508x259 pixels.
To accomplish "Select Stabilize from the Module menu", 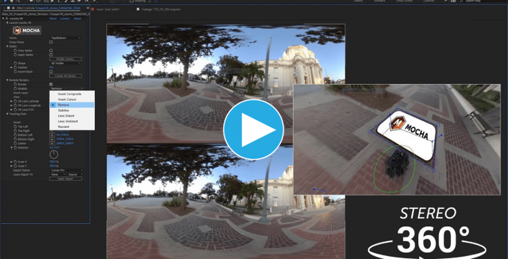I will pos(63,110).
